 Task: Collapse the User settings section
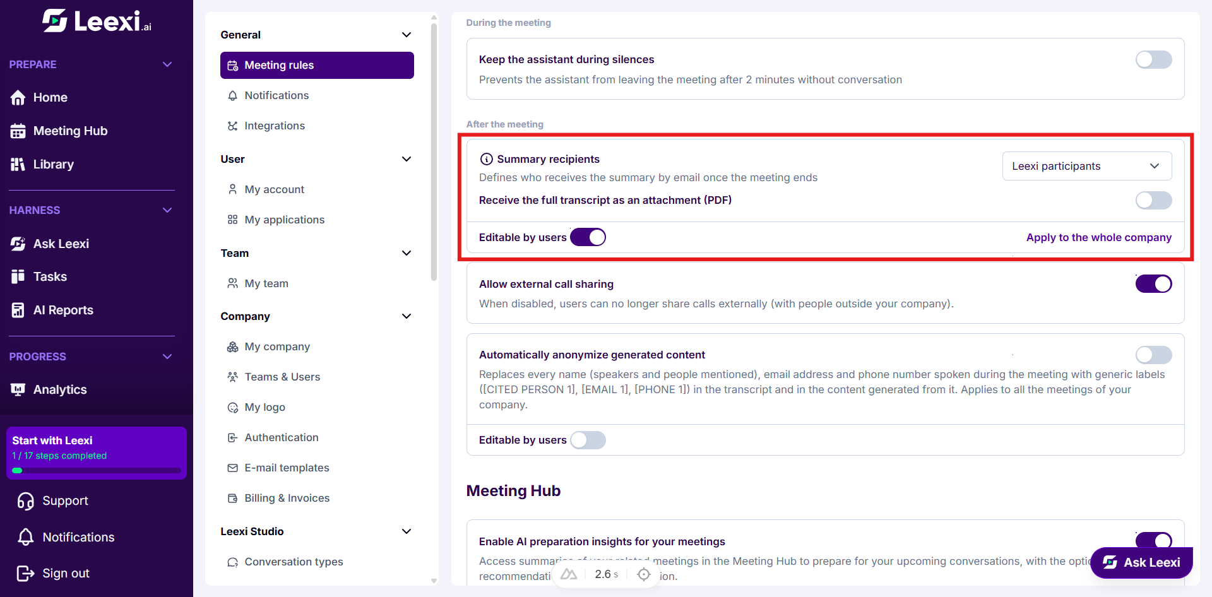tap(407, 159)
